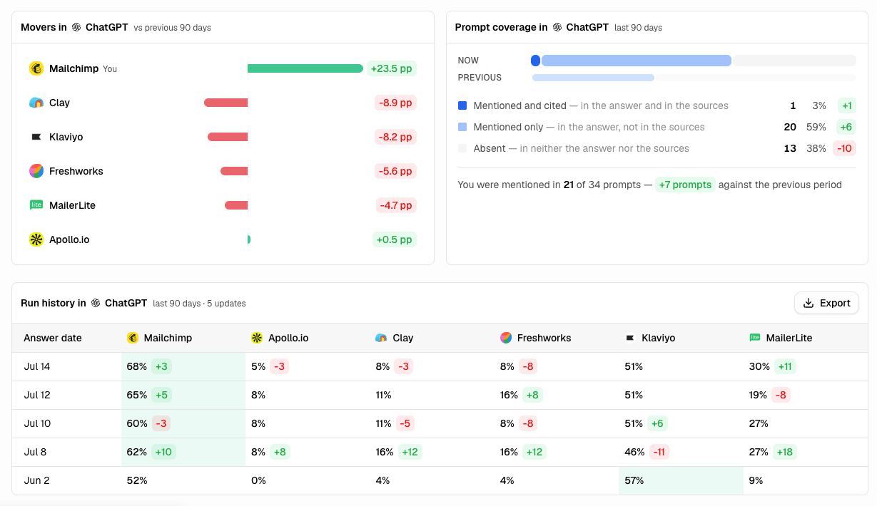Click the -8.2 pp badge for Klaviyo

[x=395, y=137]
